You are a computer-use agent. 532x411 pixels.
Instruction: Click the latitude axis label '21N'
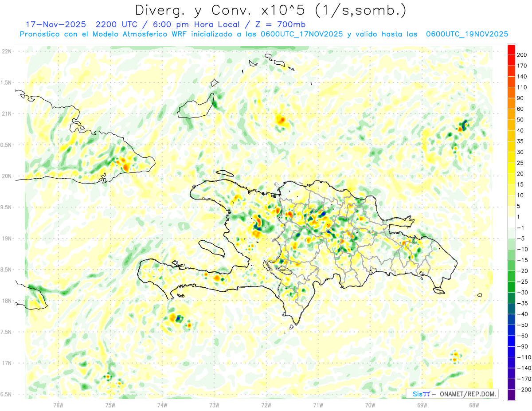click(x=7, y=114)
